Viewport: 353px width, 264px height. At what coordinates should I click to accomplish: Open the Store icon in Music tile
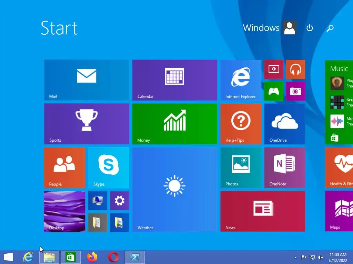[334, 137]
